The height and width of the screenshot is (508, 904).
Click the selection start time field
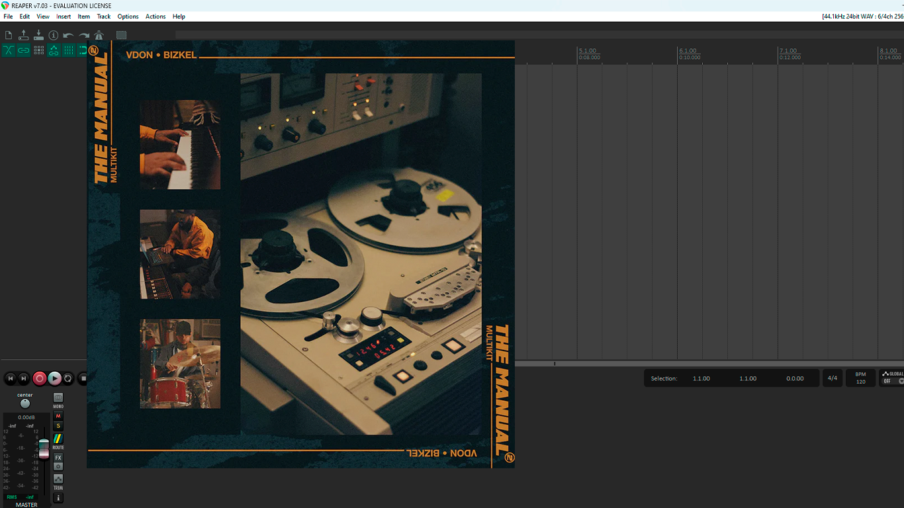pos(701,378)
